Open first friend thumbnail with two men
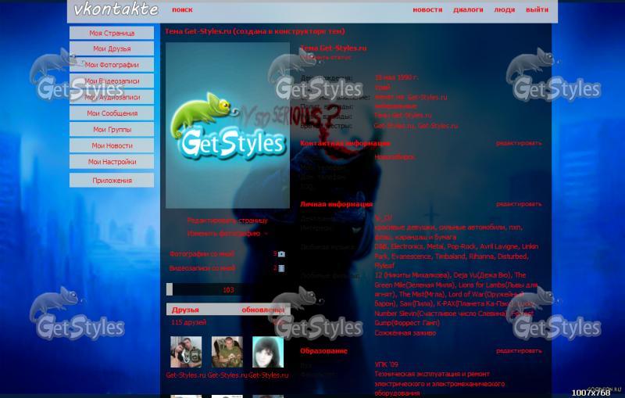Image resolution: width=625 pixels, height=398 pixels. pyautogui.click(x=186, y=352)
